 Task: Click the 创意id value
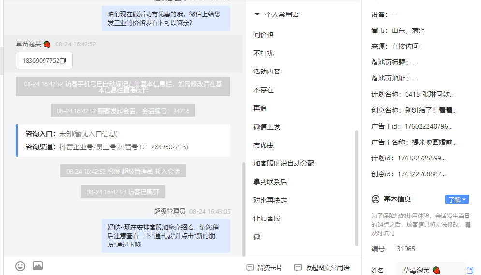coord(422,174)
